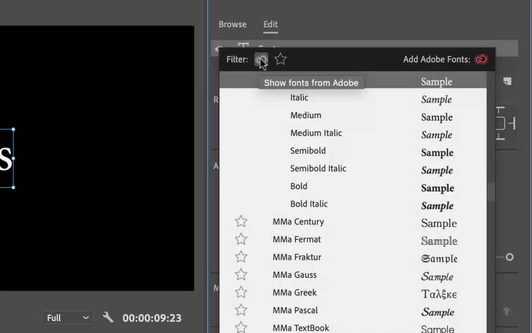
Task: Click the font list scrollbar thumb
Action: click(491, 192)
